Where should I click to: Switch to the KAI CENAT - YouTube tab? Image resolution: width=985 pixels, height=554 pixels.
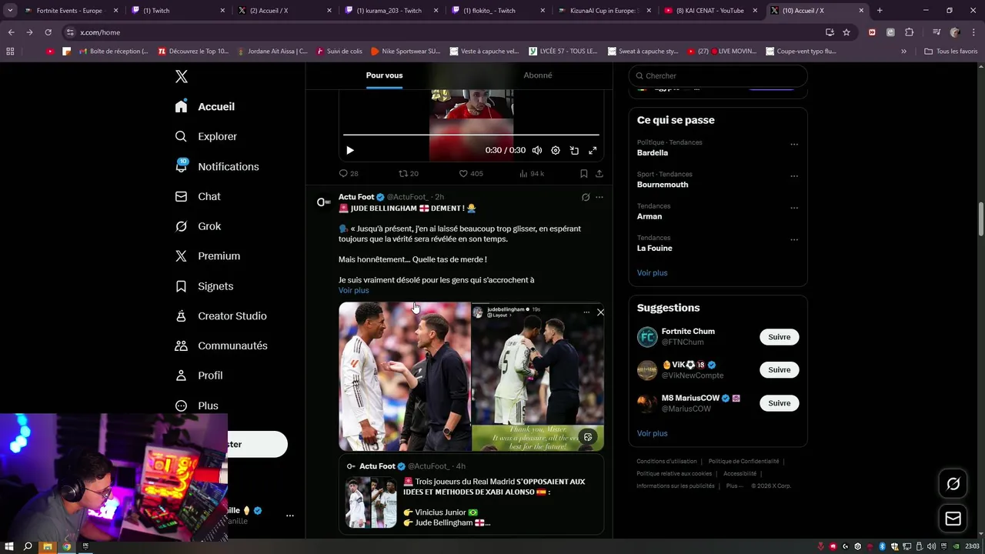(710, 11)
